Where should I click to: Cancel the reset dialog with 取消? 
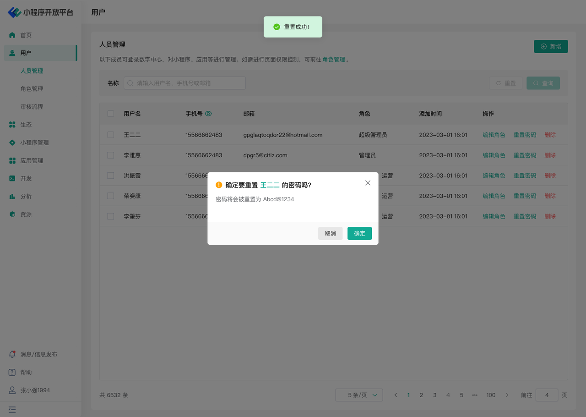330,233
